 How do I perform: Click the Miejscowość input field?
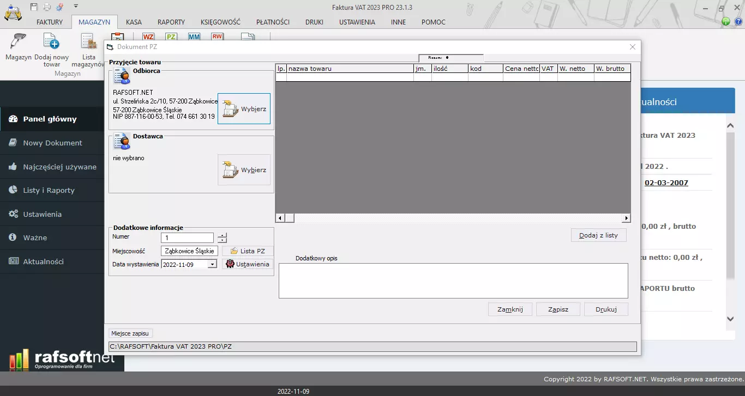[189, 251]
